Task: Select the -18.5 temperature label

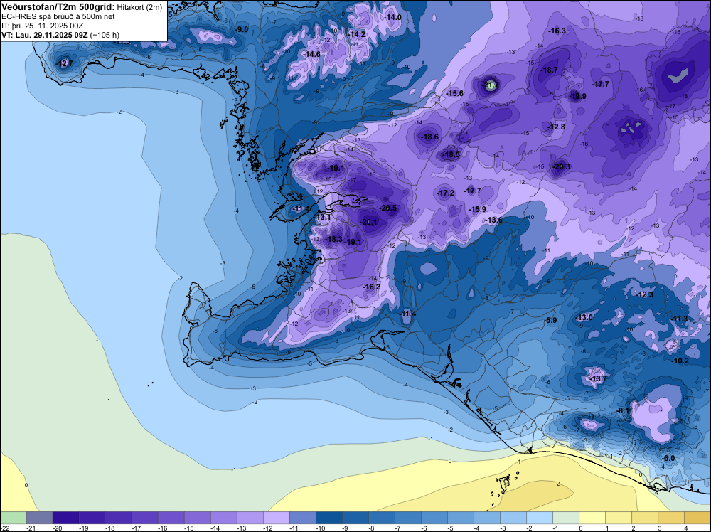Action: pos(451,154)
